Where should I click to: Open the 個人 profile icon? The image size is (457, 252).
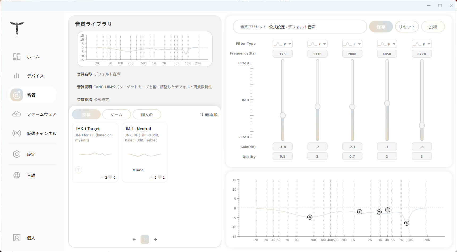[x=17, y=238]
